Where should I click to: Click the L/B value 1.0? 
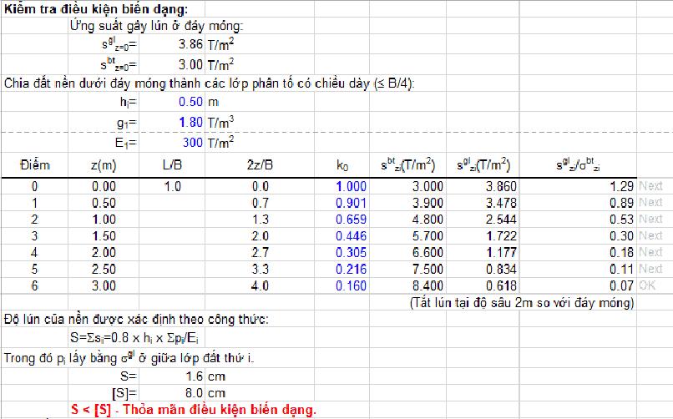[172, 187]
